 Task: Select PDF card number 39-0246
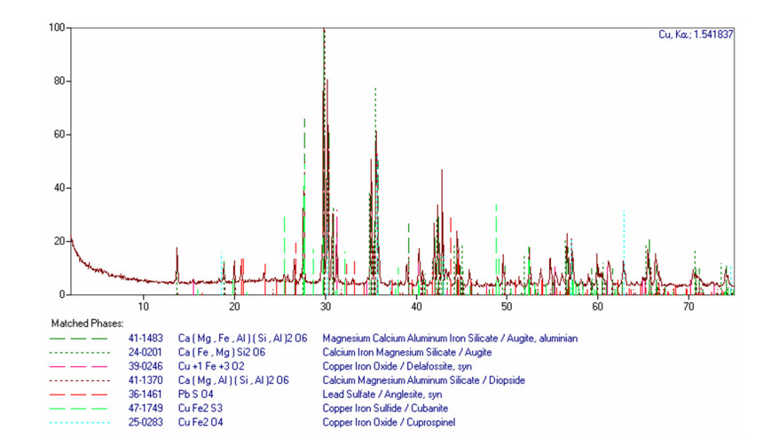point(144,366)
